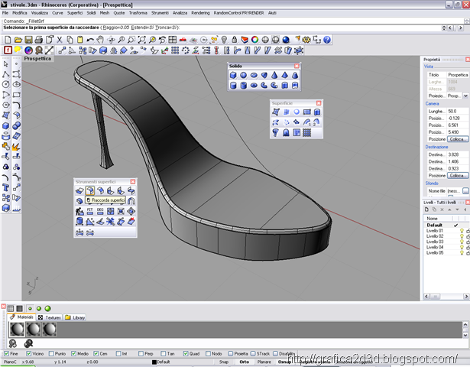Click the help question mark icon
The image size is (470, 367).
pos(327,40)
